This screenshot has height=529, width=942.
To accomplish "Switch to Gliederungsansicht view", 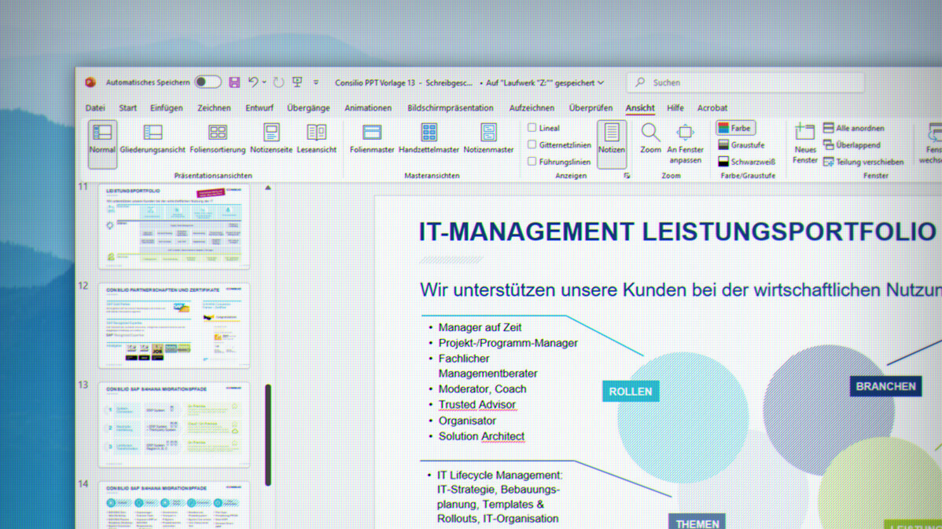I will pyautogui.click(x=153, y=139).
